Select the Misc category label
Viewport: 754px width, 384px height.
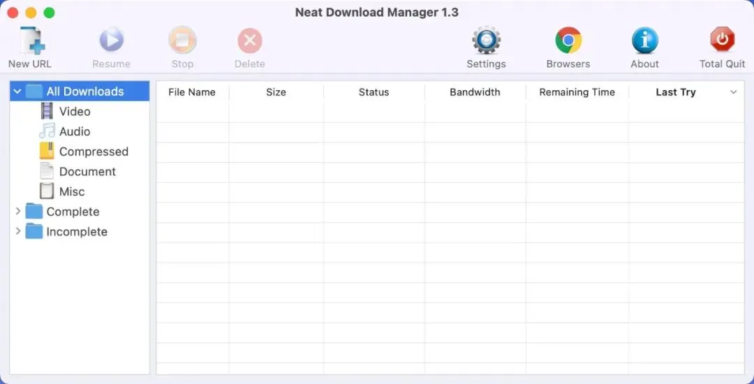click(72, 192)
